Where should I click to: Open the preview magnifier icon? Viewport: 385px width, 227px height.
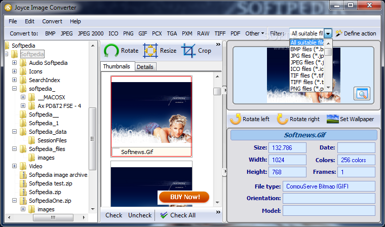click(362, 93)
